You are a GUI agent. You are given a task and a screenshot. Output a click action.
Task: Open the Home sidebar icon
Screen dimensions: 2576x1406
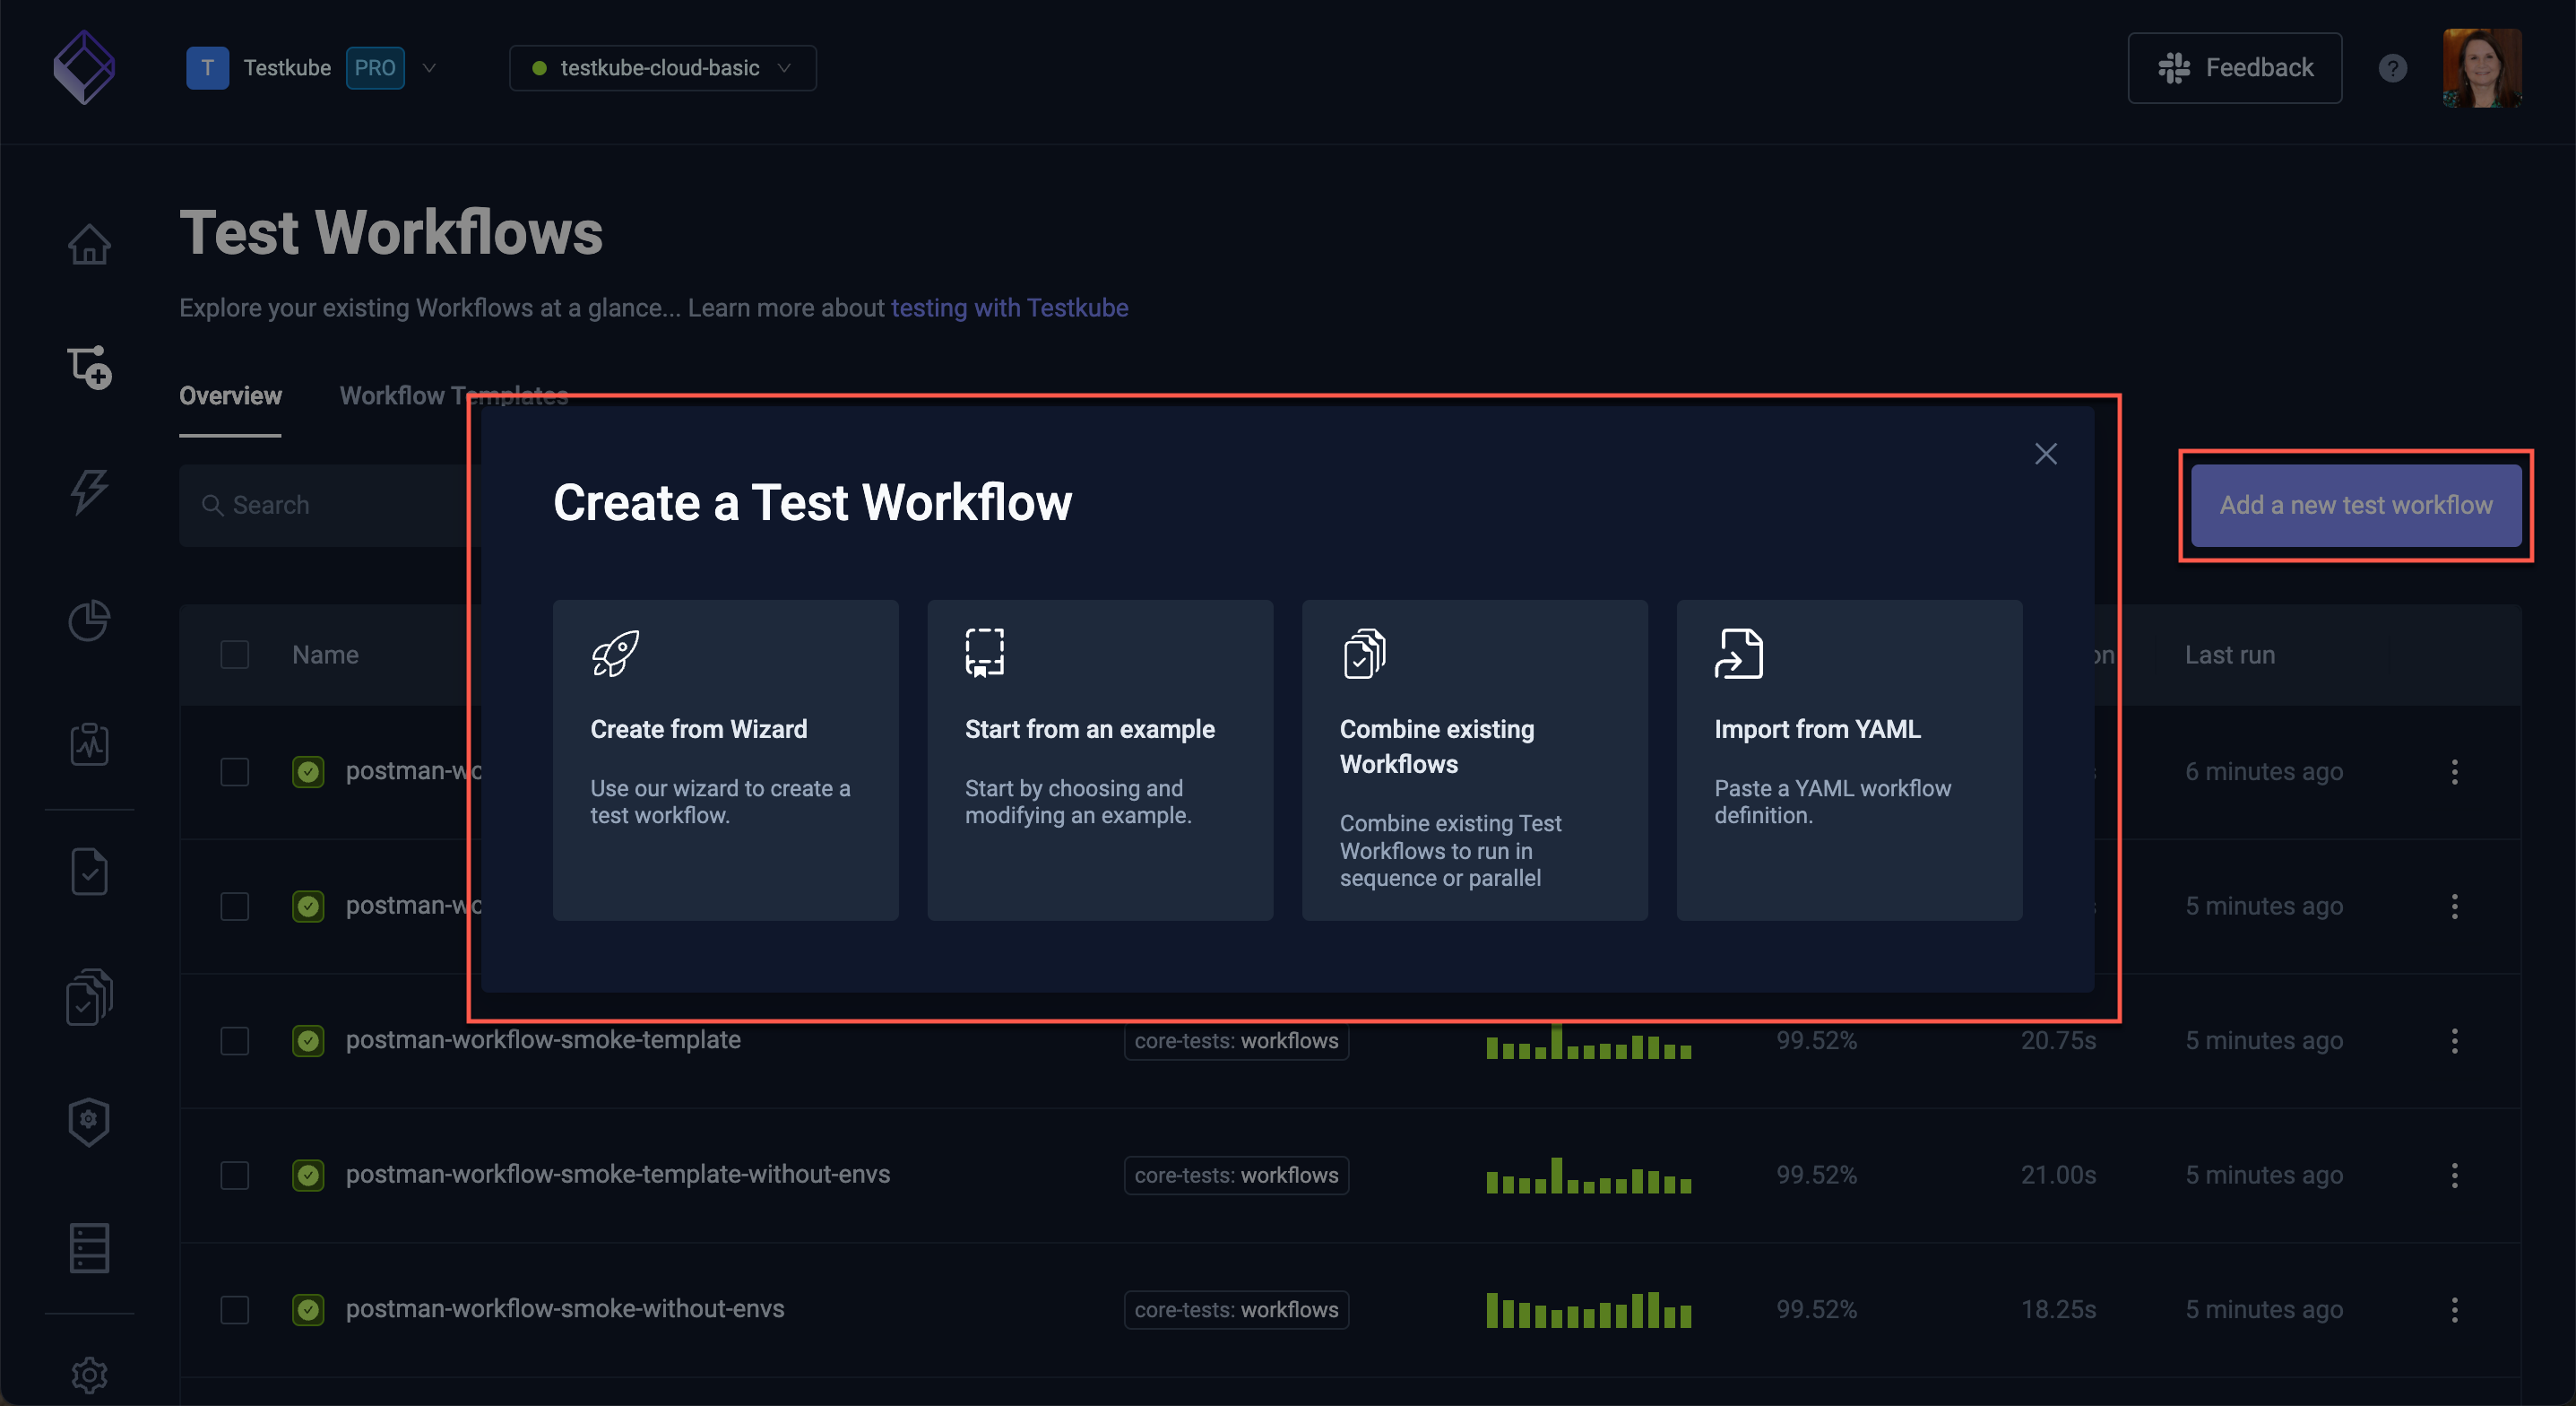pyautogui.click(x=89, y=243)
